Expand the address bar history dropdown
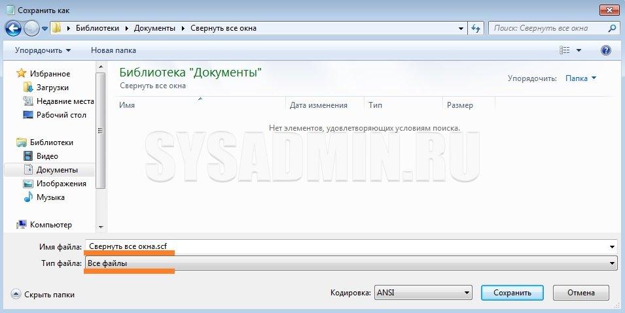 click(461, 28)
